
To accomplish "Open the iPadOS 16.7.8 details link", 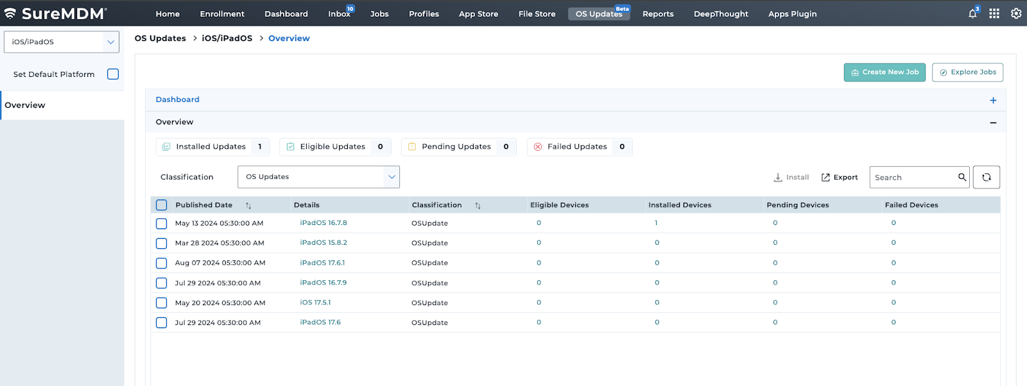I will (x=324, y=223).
